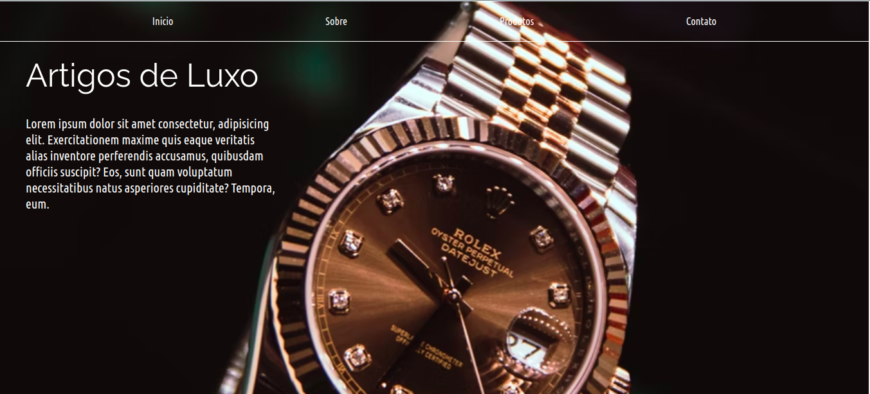Open the Produtos menu item

point(517,21)
